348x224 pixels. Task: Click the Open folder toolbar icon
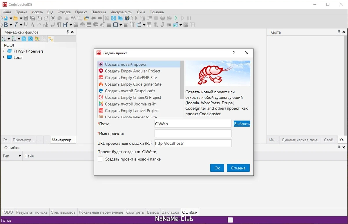[x=16, y=18]
